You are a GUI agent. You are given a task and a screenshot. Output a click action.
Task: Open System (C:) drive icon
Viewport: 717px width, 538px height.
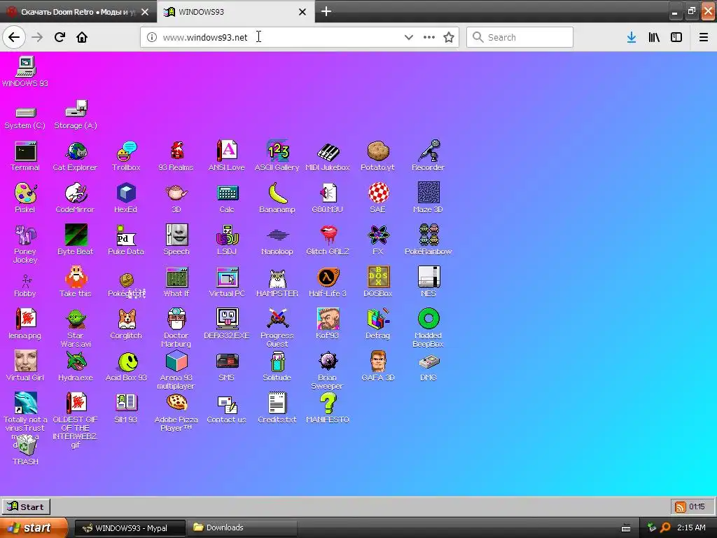coord(26,114)
